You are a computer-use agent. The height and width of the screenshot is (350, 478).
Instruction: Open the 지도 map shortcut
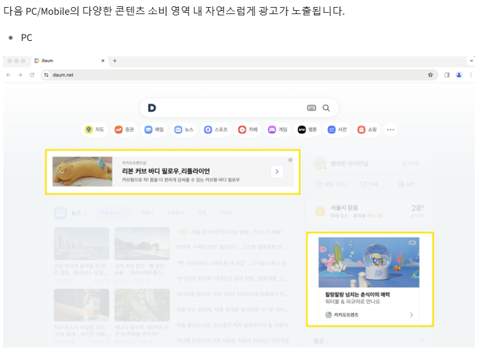[95, 130]
